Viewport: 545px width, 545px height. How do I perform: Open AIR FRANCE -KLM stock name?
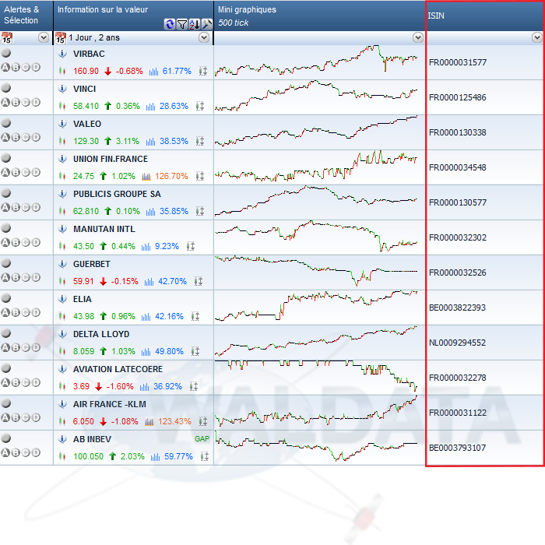110,404
